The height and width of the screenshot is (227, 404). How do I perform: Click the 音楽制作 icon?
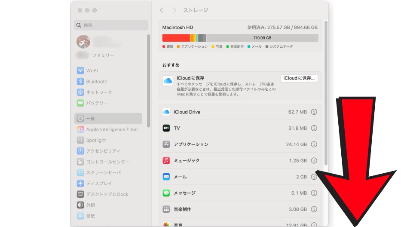click(x=166, y=209)
